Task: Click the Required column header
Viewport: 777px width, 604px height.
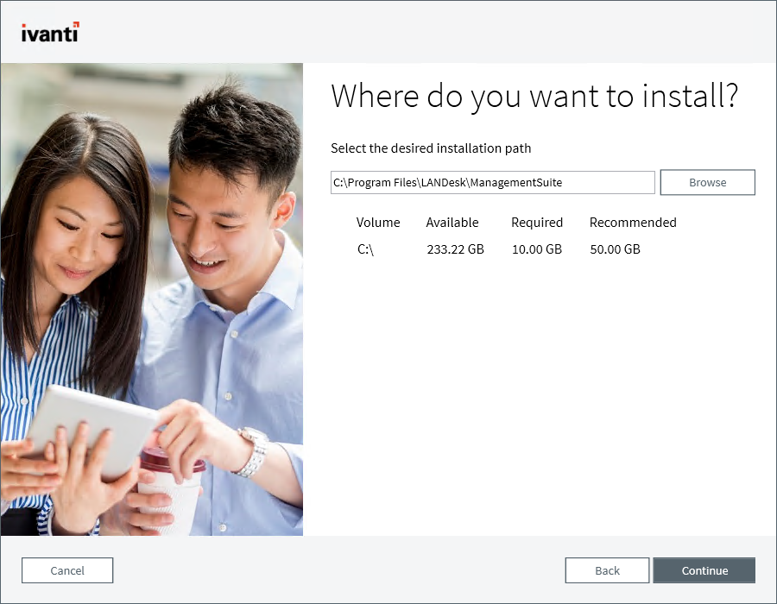Action: point(536,222)
